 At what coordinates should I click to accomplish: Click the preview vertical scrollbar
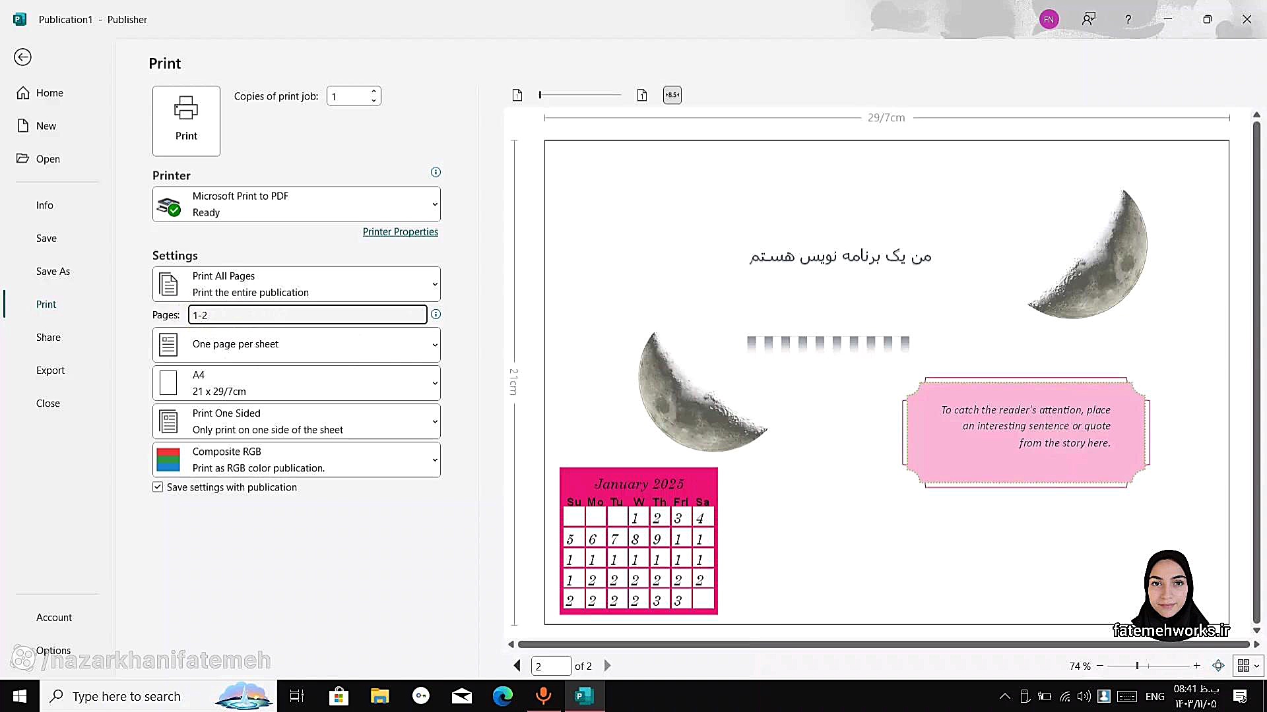pos(1256,372)
